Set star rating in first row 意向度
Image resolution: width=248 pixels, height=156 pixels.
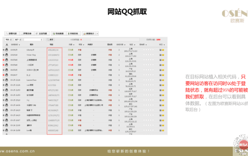click(148, 50)
